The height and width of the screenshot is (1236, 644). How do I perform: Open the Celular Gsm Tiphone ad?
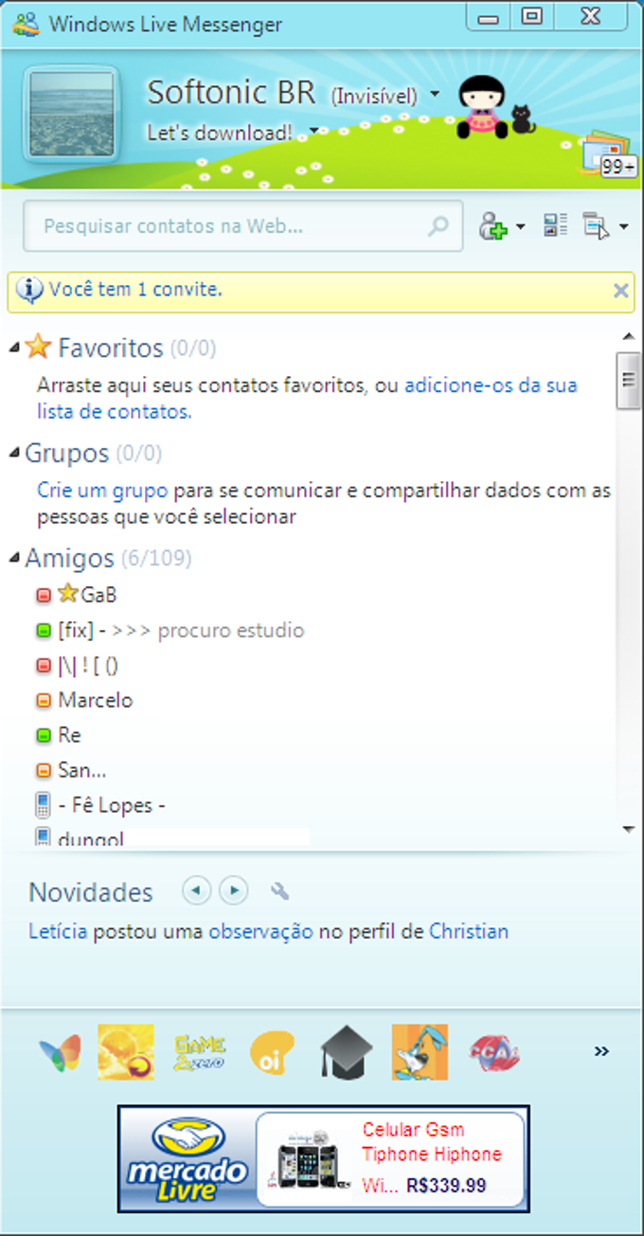(390, 1159)
